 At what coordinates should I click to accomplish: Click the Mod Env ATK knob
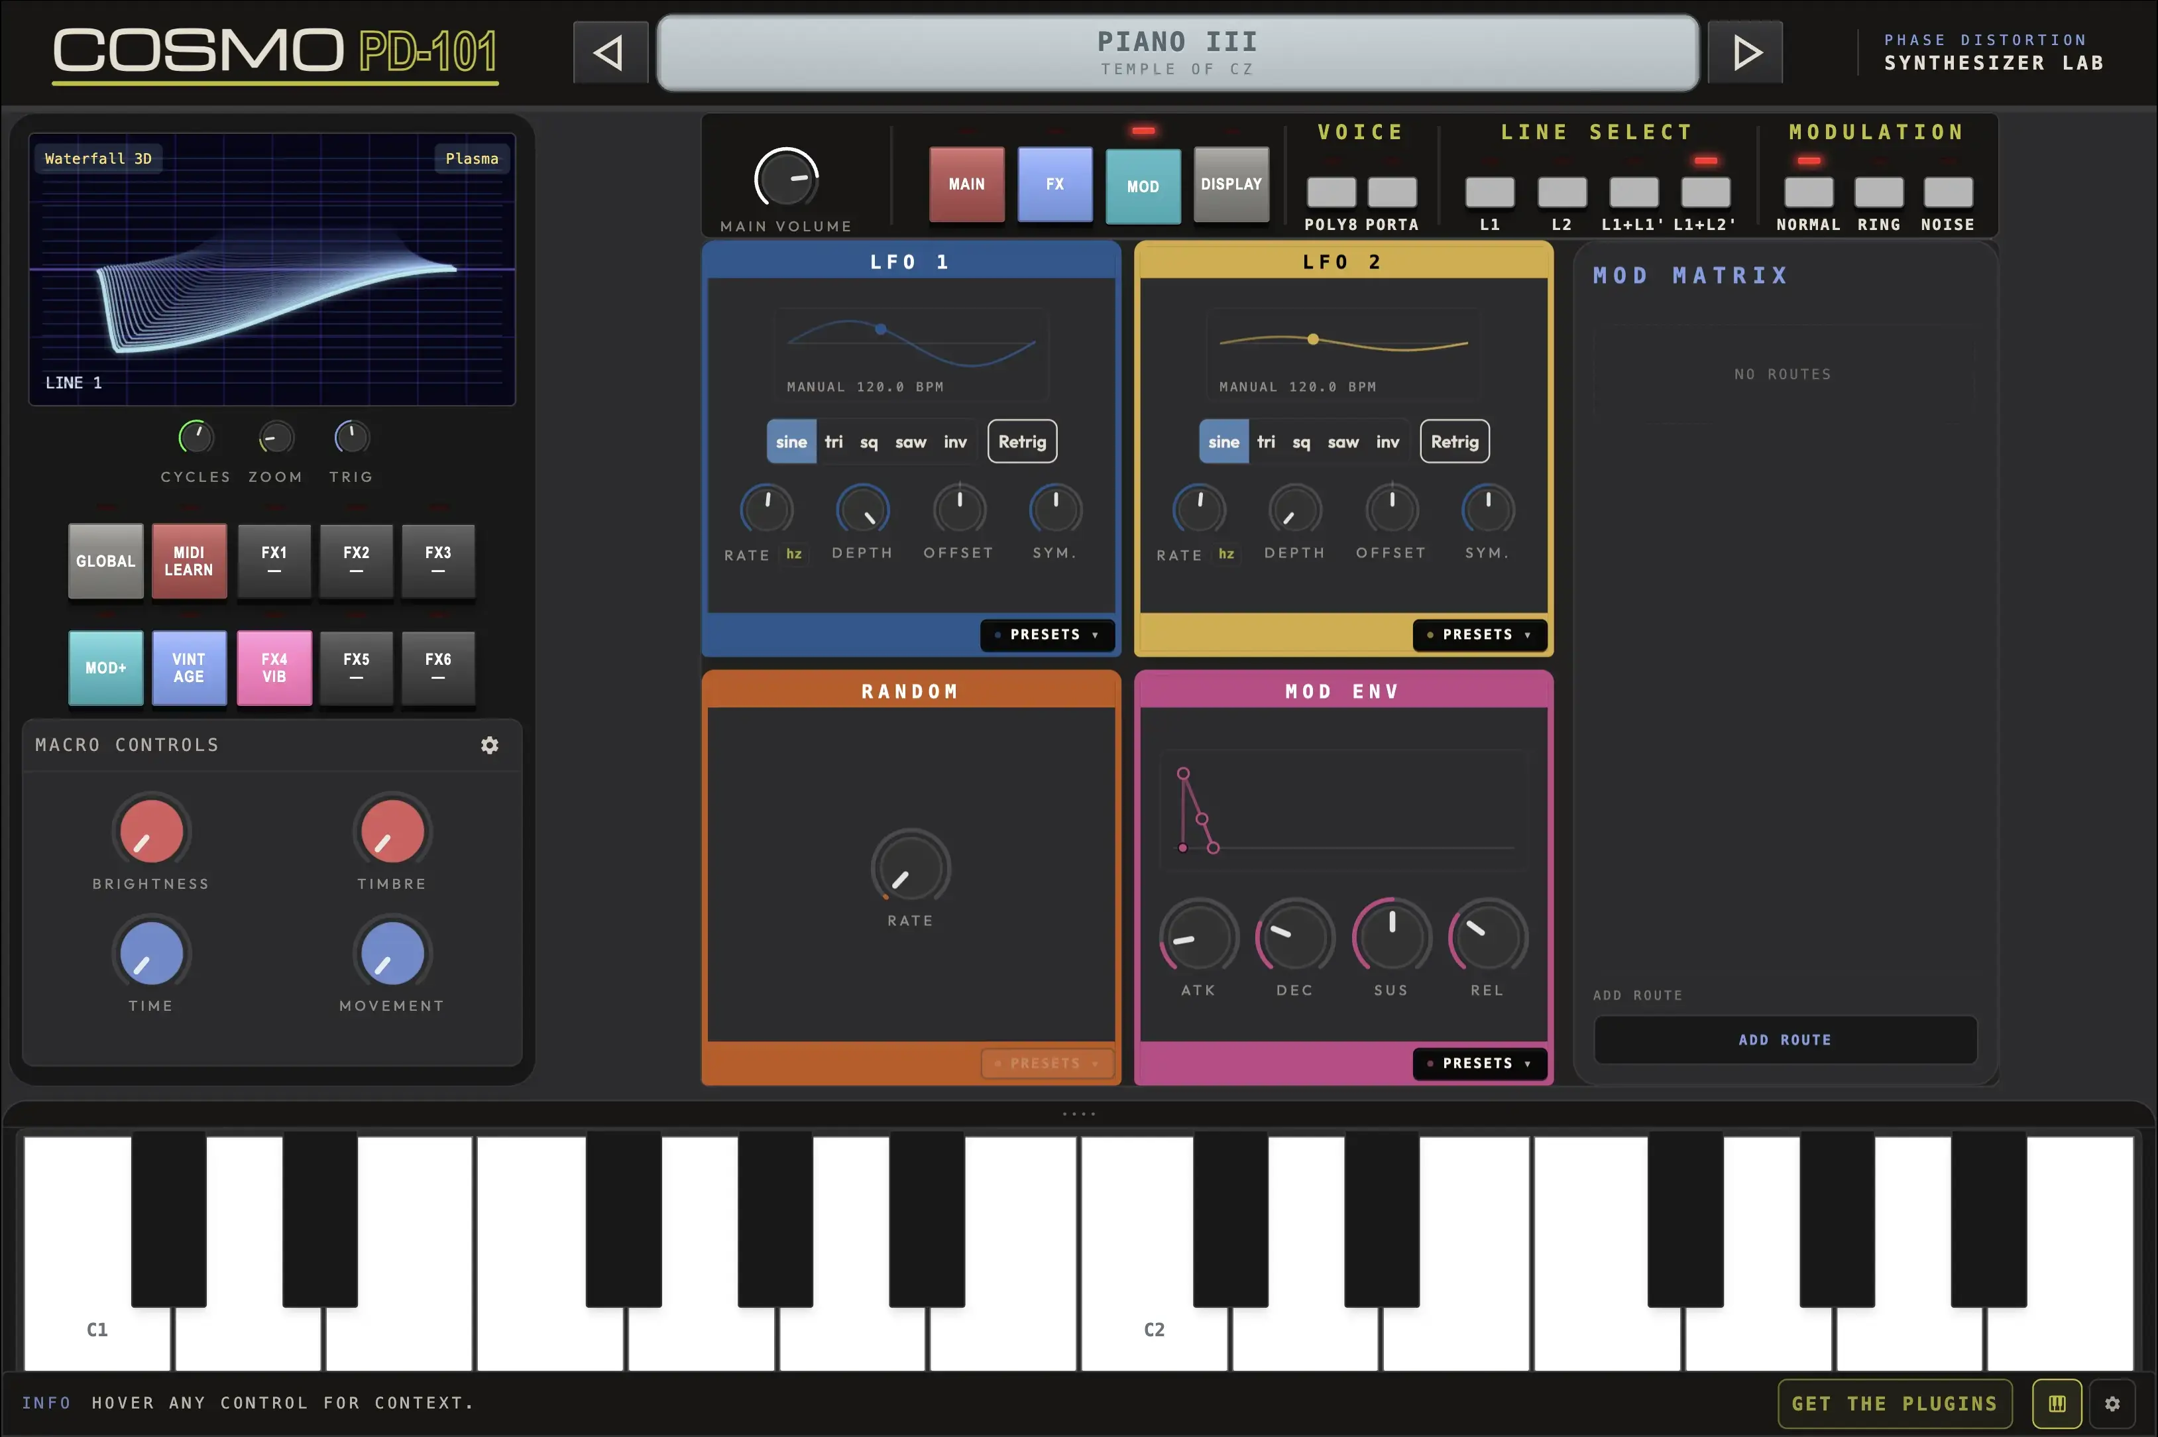[x=1198, y=937]
